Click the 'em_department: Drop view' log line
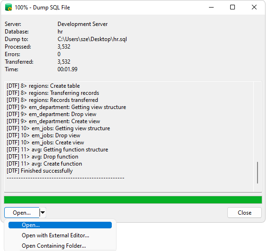 [51, 114]
